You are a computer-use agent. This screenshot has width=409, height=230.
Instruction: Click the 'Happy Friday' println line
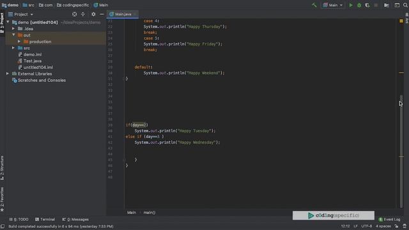coord(183,44)
